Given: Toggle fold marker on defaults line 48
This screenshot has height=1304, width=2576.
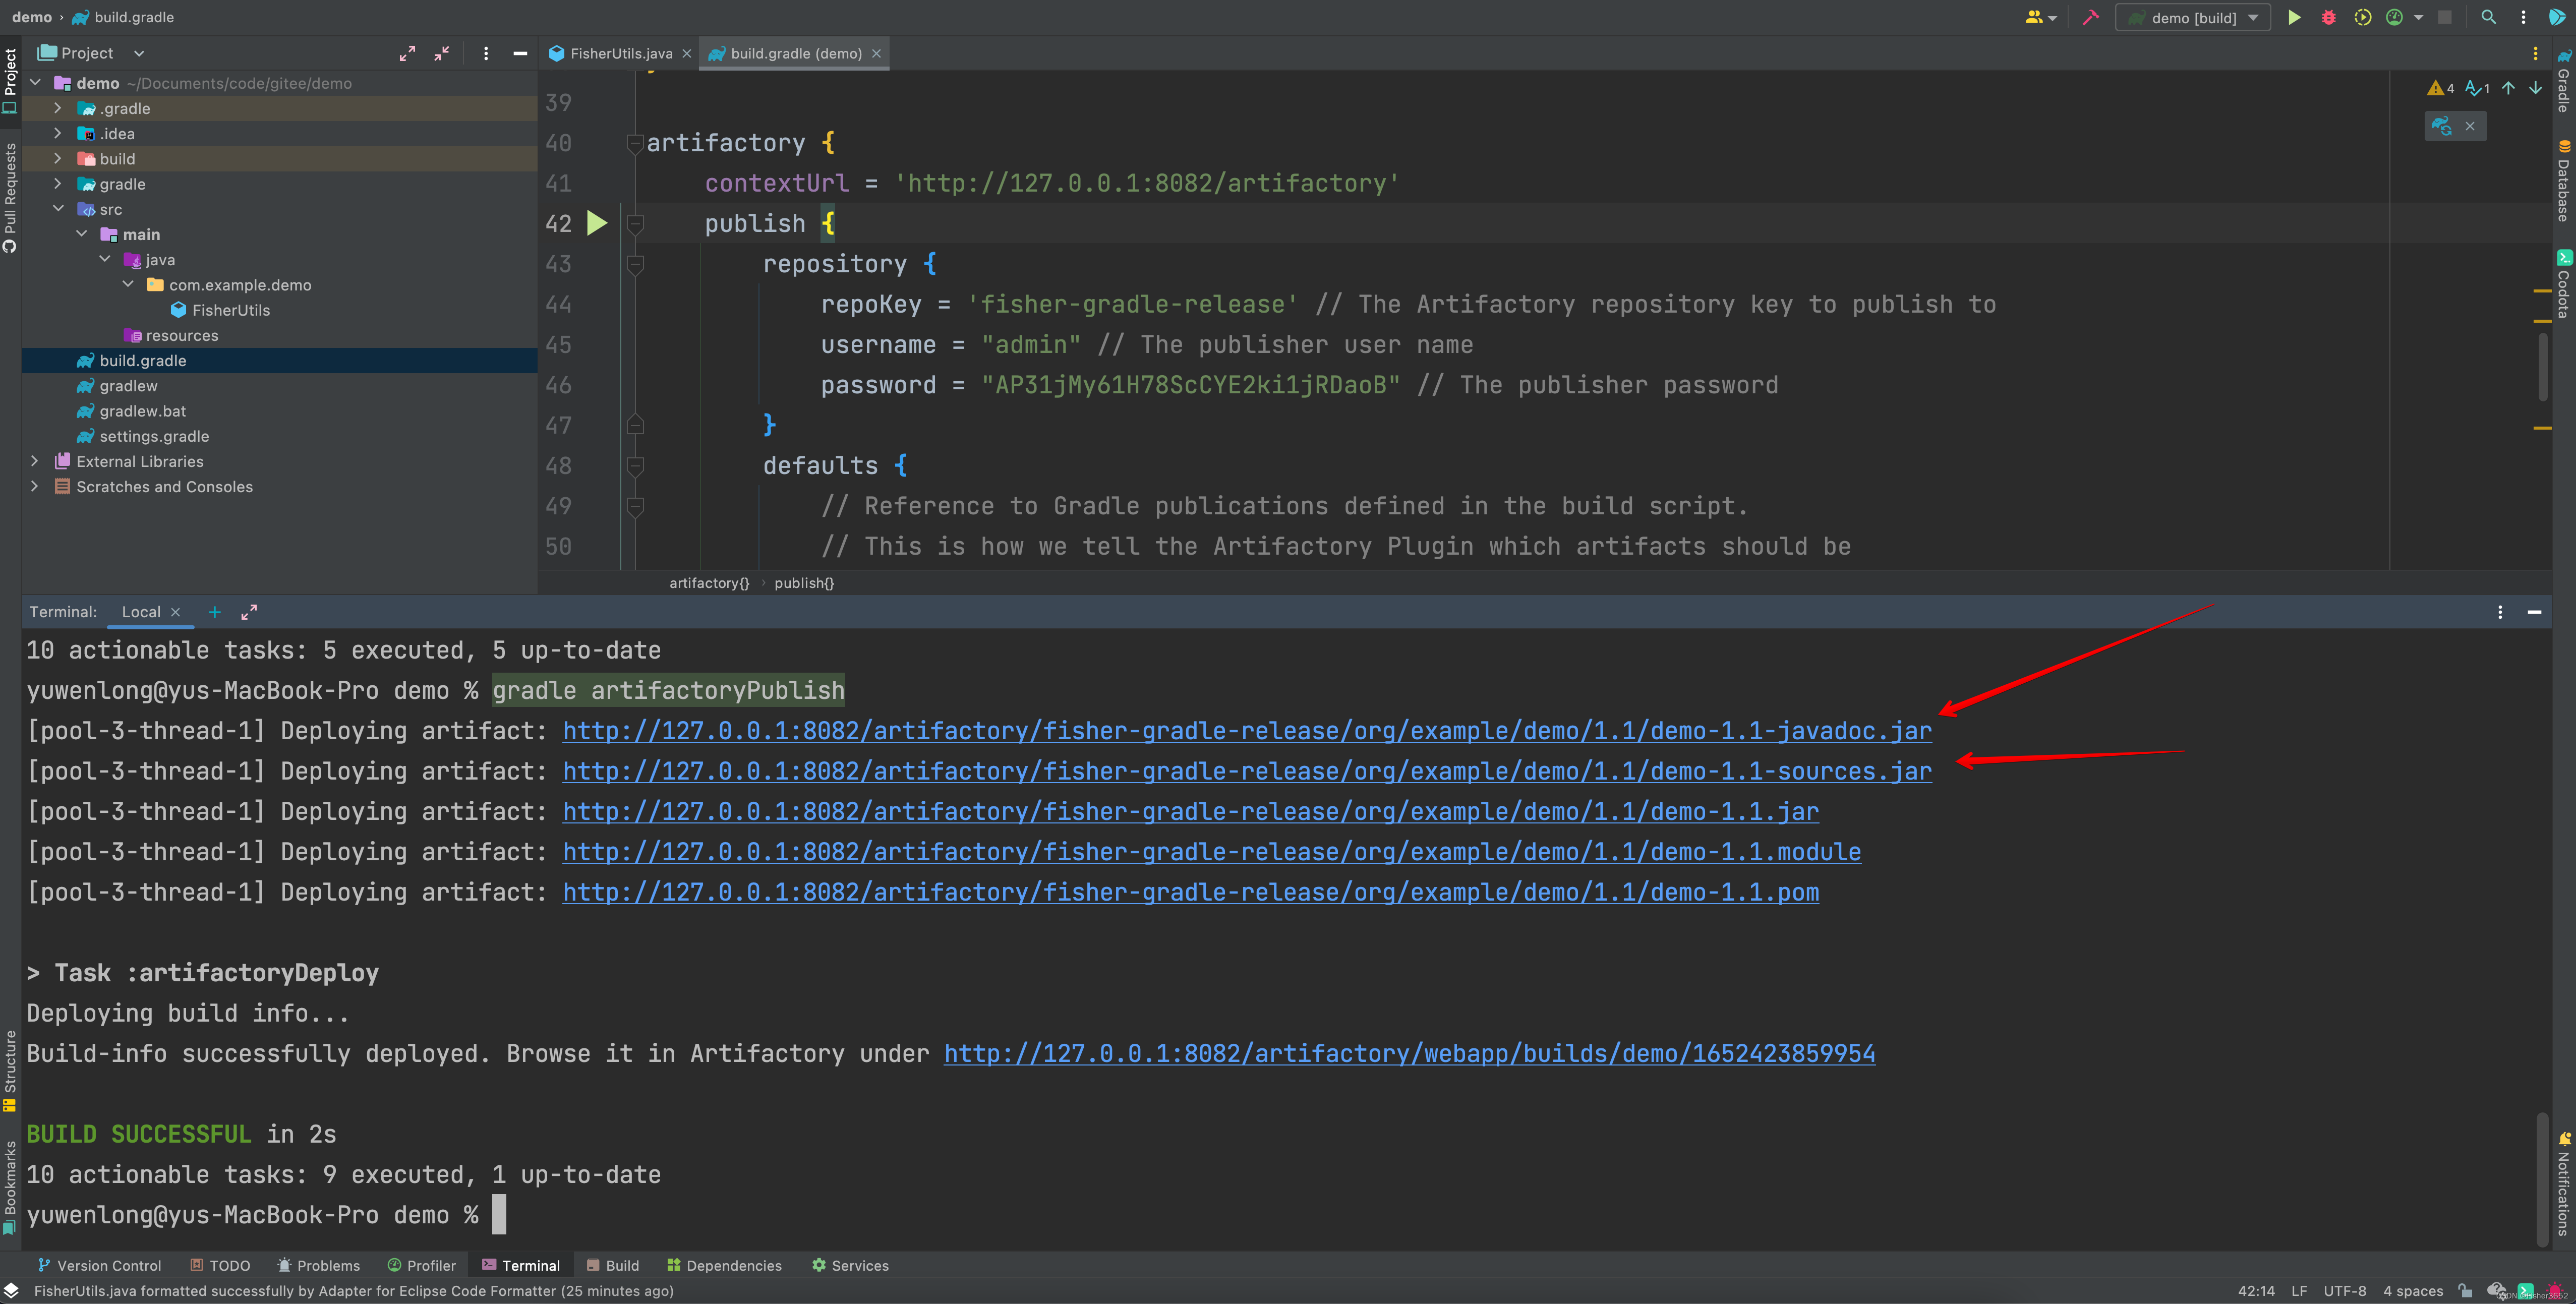Looking at the screenshot, I should (634, 466).
